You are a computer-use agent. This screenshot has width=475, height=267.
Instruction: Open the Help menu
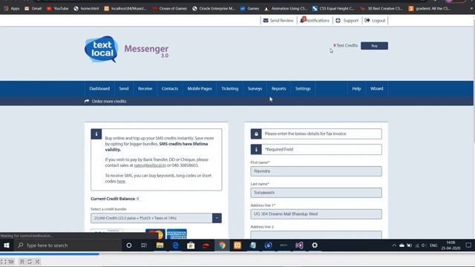[356, 88]
